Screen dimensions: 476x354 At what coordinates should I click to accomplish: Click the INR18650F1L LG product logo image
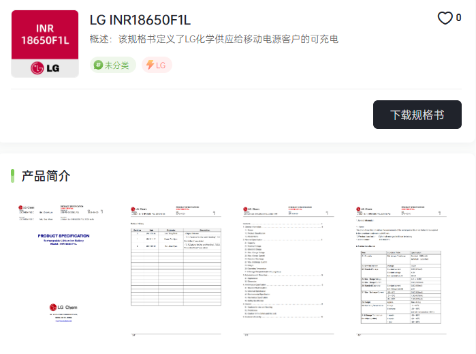[45, 44]
